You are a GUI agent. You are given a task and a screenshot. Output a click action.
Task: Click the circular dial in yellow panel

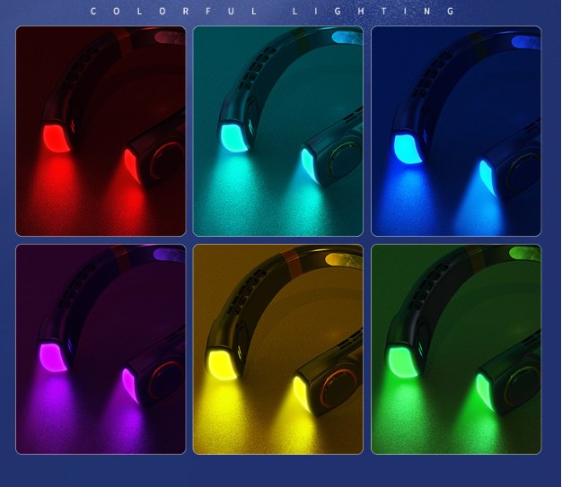[x=340, y=381]
